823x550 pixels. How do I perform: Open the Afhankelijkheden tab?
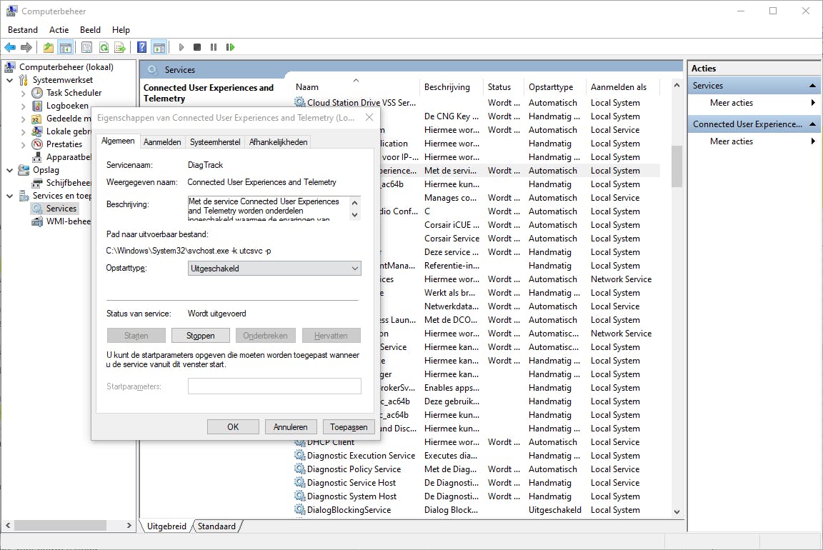tap(278, 142)
